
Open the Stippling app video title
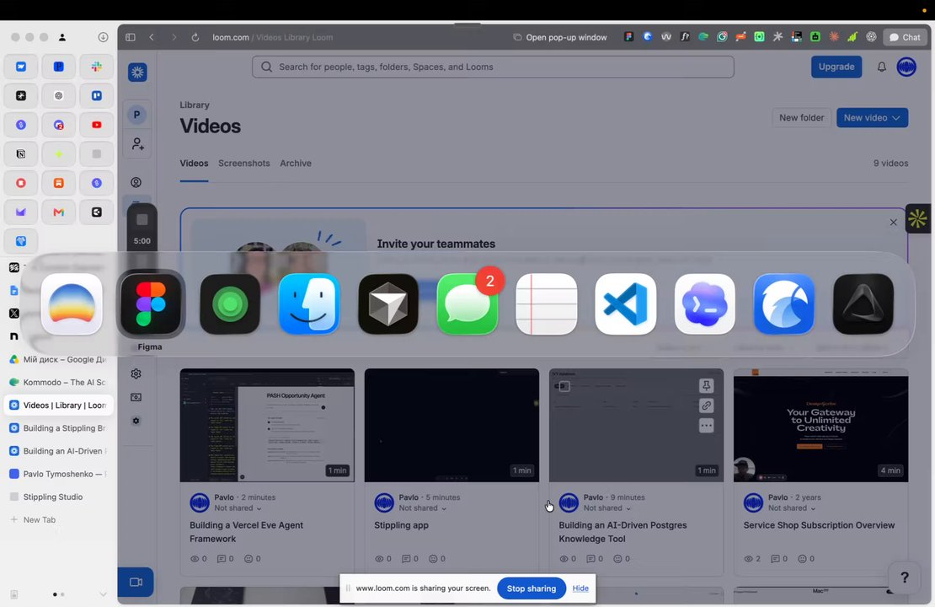pyautogui.click(x=401, y=525)
